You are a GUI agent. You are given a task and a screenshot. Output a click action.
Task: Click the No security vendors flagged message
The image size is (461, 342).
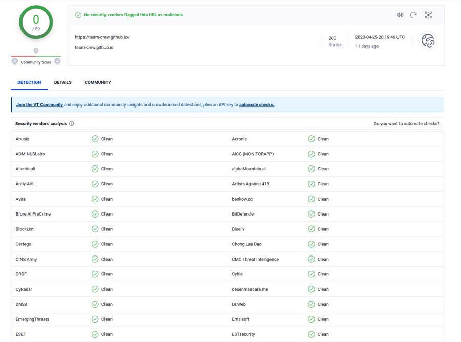[x=133, y=15]
